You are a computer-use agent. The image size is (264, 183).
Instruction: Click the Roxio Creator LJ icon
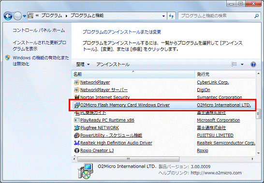tap(76, 151)
